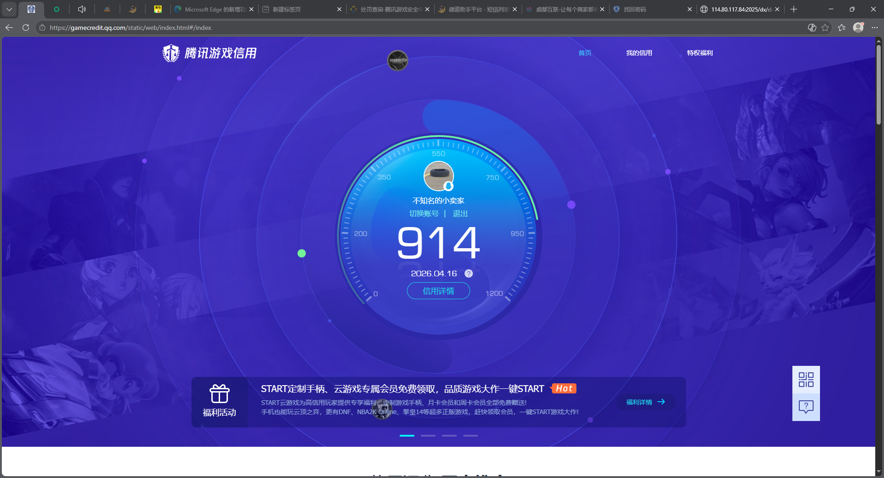Switch to the 我的信用 nav item
This screenshot has width=884, height=478.
coord(639,53)
